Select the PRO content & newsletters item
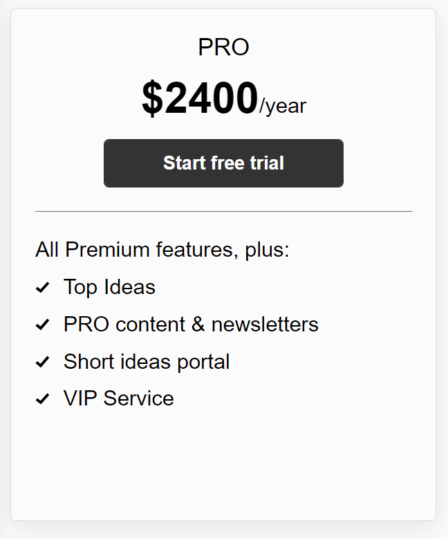448x539 pixels. pyautogui.click(x=191, y=324)
